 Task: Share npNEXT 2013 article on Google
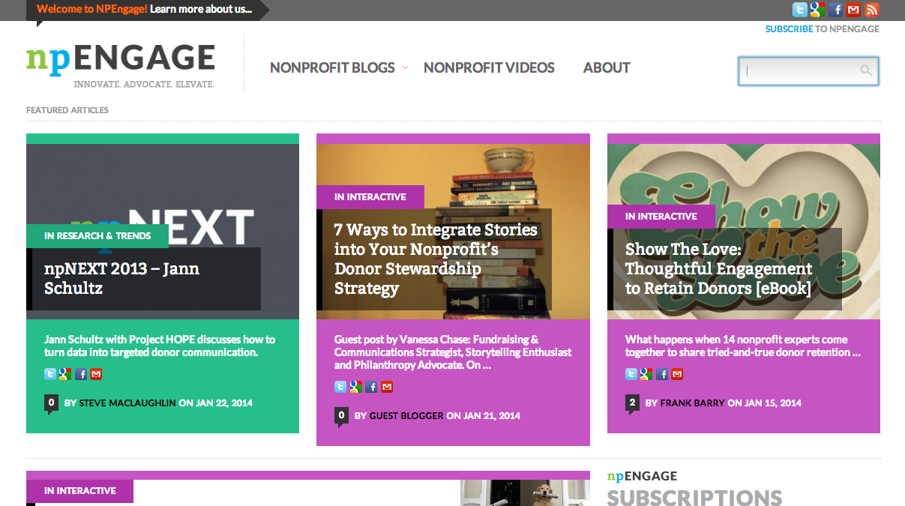65,374
